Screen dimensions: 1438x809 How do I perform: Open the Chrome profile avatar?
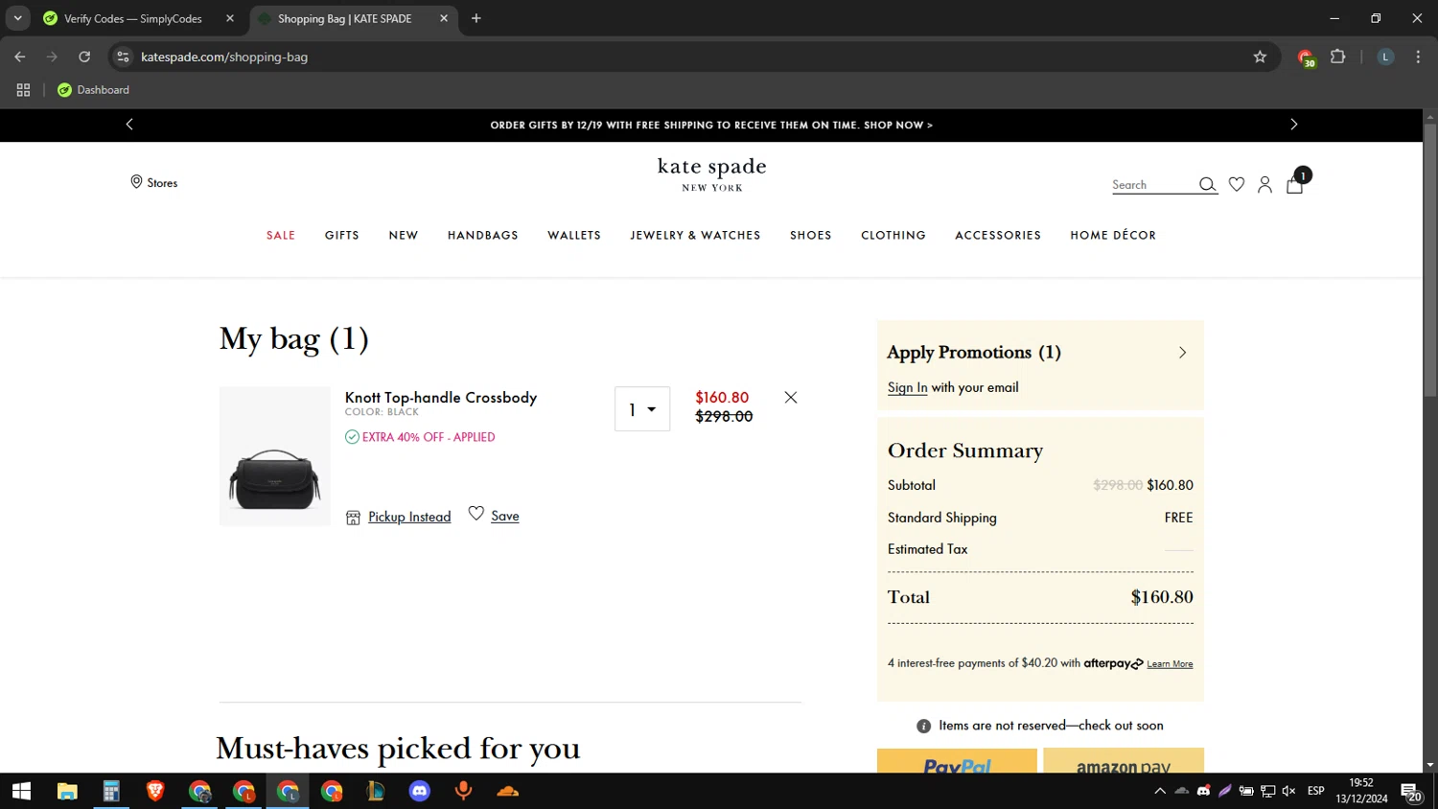(1385, 57)
